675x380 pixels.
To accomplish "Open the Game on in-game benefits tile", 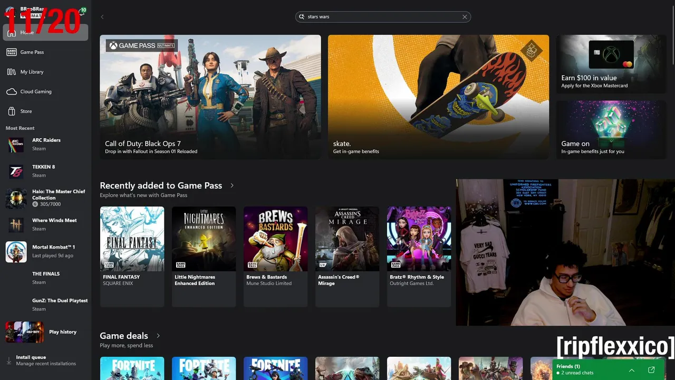I will [x=611, y=129].
